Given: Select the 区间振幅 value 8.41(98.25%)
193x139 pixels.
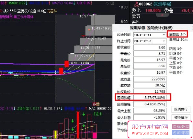Looking at the screenshot, I should click(150, 104).
